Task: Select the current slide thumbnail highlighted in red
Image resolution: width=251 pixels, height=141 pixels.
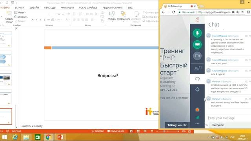Action: tap(6, 116)
